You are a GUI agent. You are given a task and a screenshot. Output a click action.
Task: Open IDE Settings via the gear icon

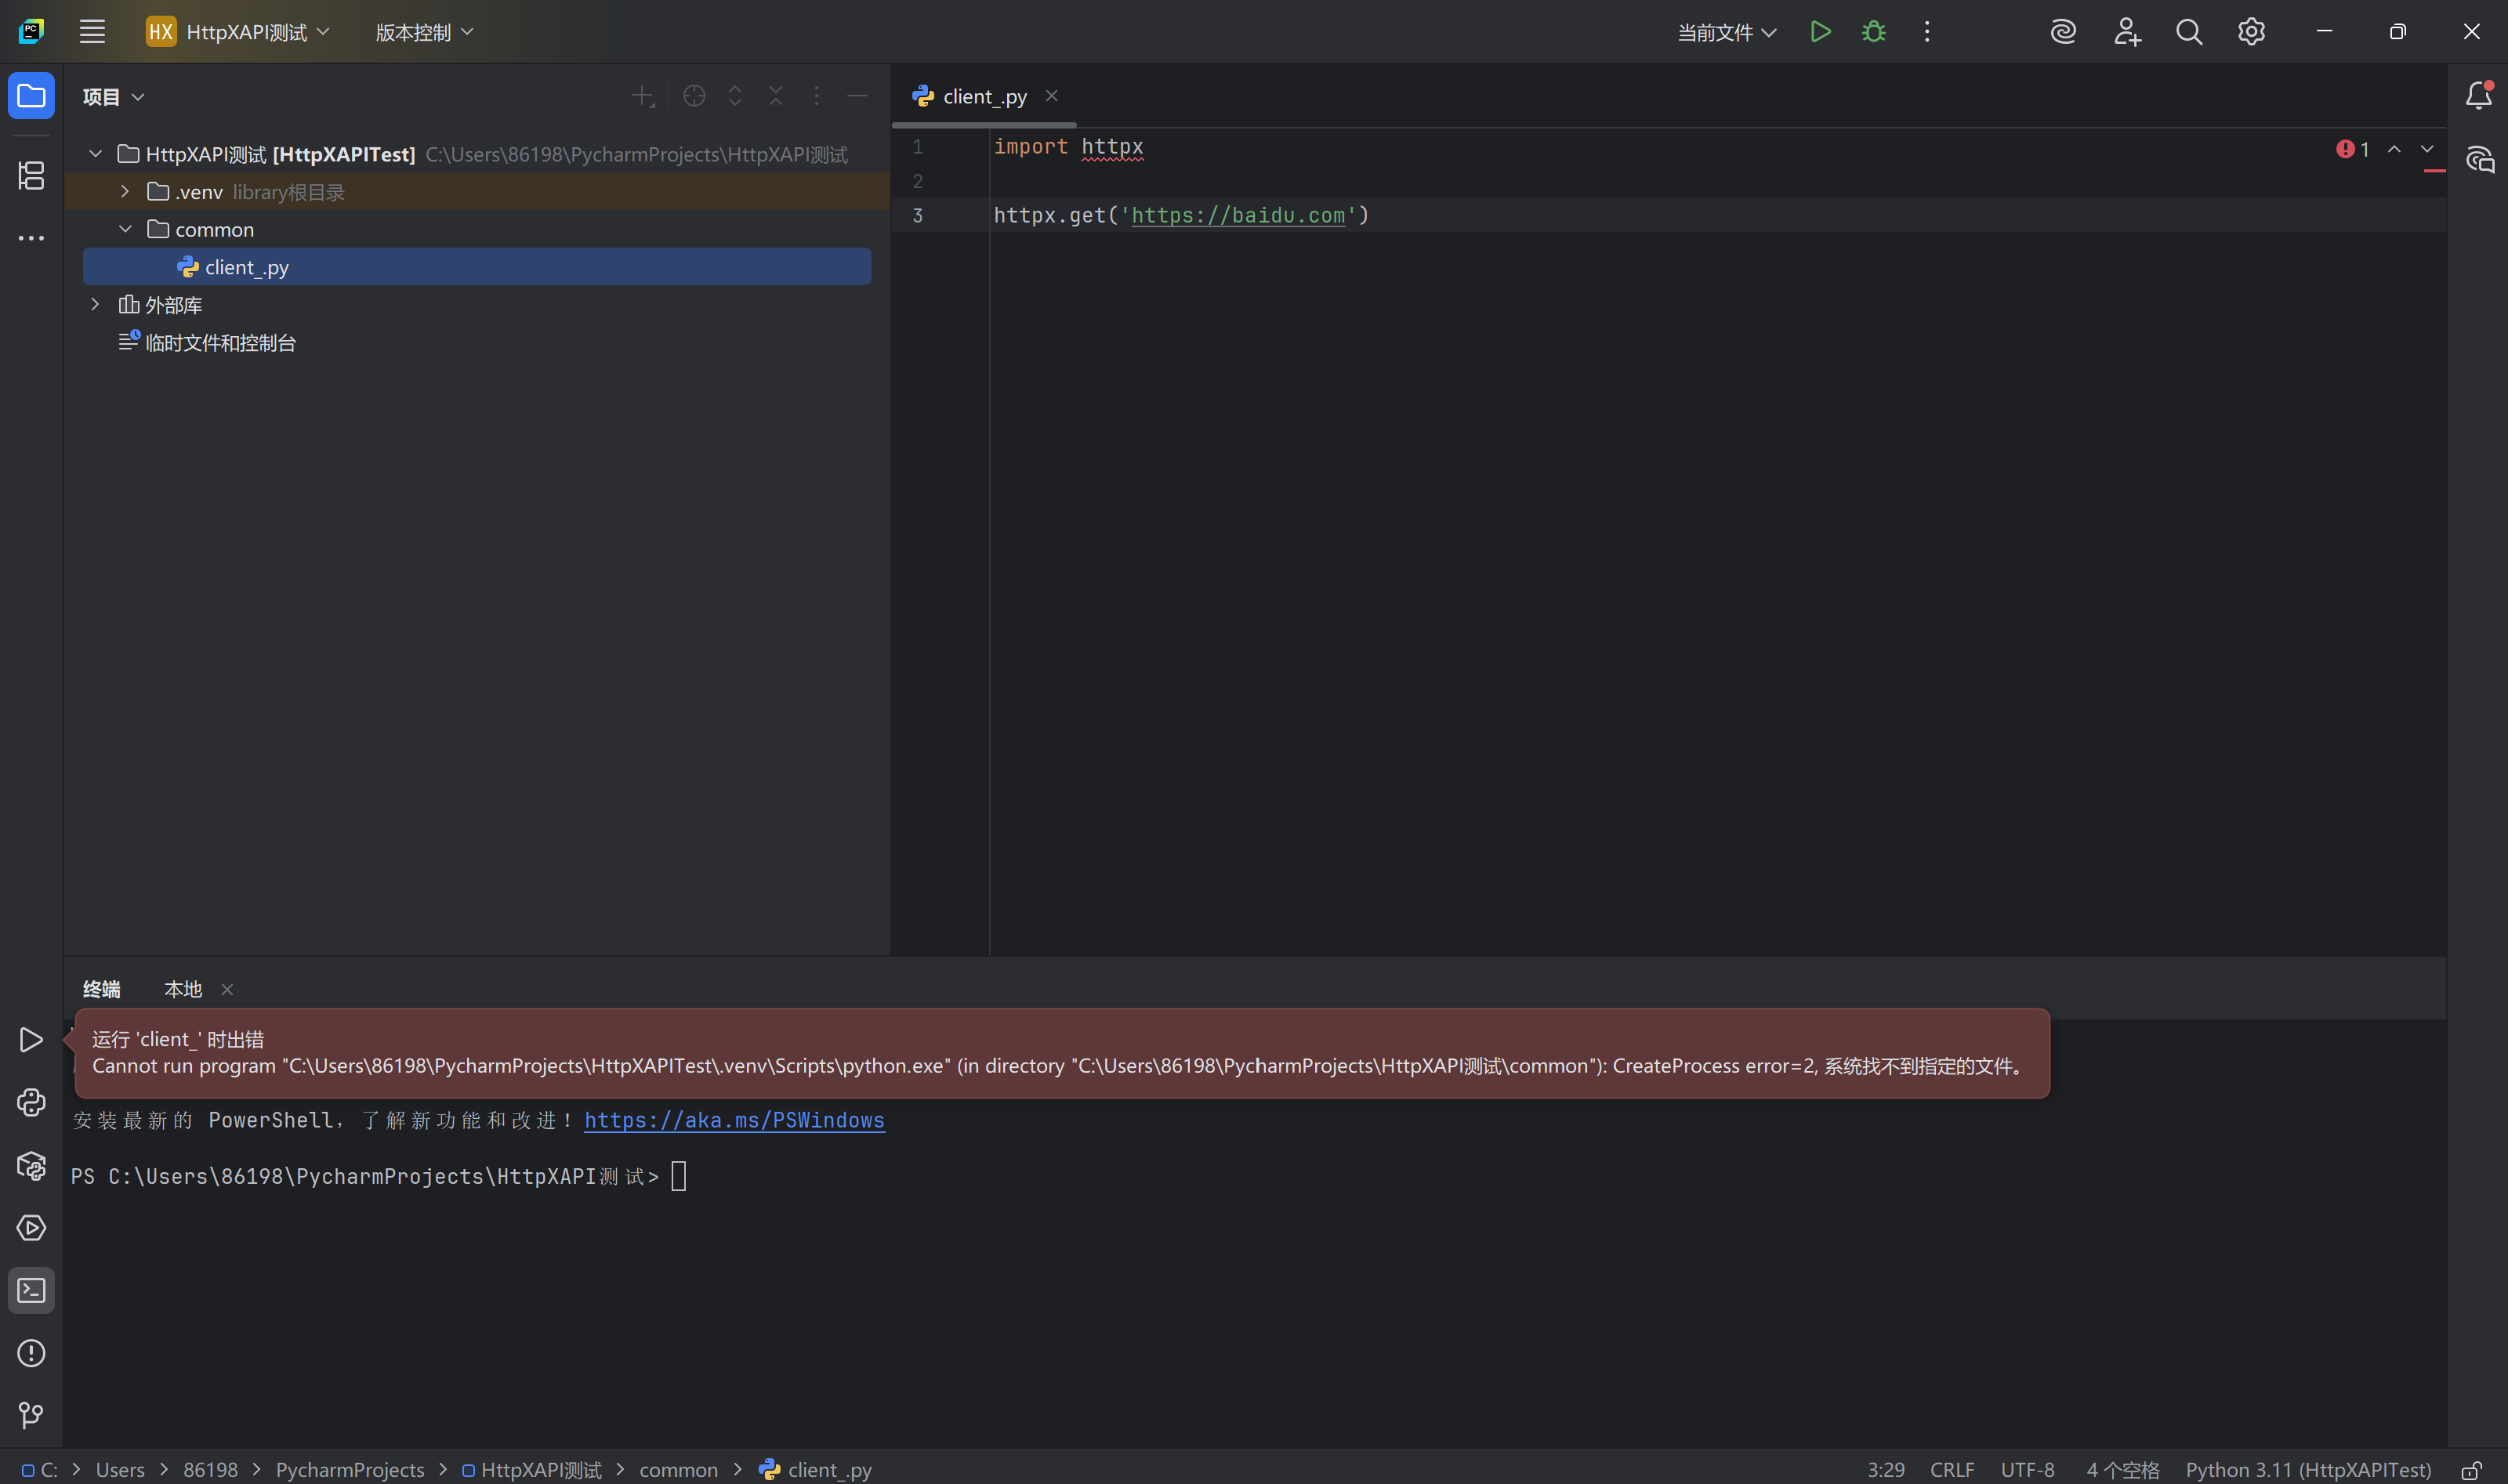click(2251, 31)
